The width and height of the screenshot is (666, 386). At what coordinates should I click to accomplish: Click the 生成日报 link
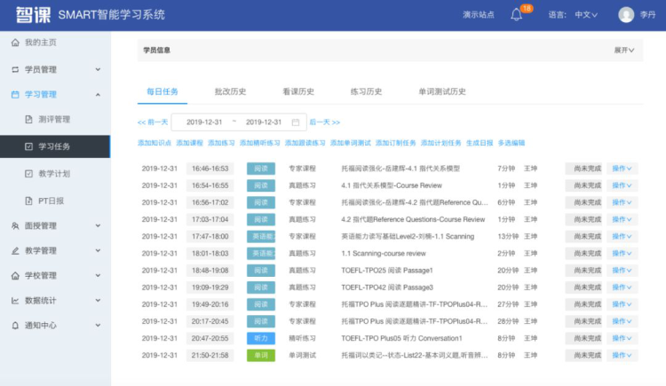(x=479, y=143)
